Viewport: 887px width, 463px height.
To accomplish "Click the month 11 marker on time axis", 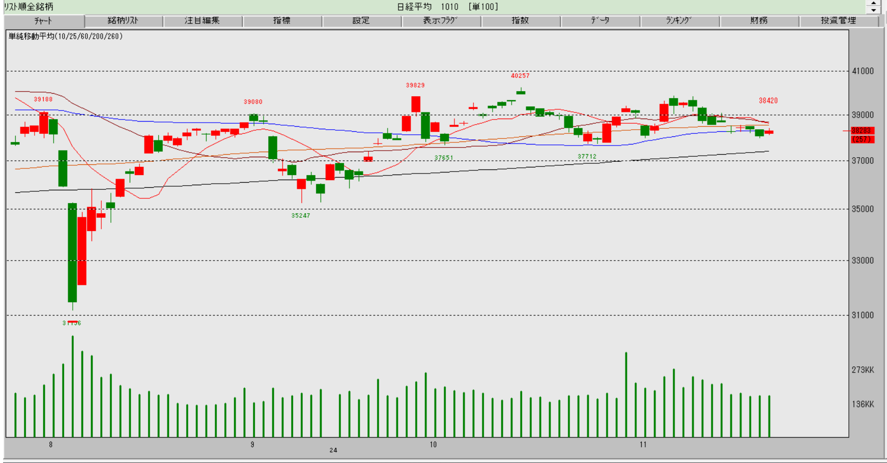I will point(643,445).
